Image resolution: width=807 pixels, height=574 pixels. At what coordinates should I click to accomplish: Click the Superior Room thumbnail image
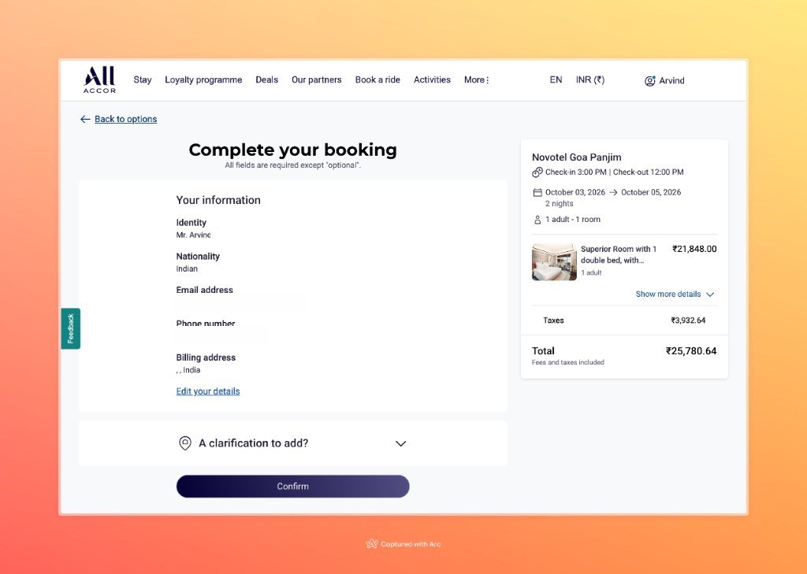(x=554, y=261)
